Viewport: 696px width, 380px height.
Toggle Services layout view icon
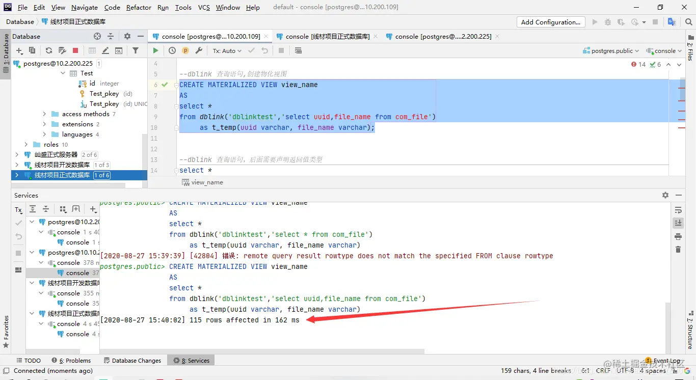18,270
